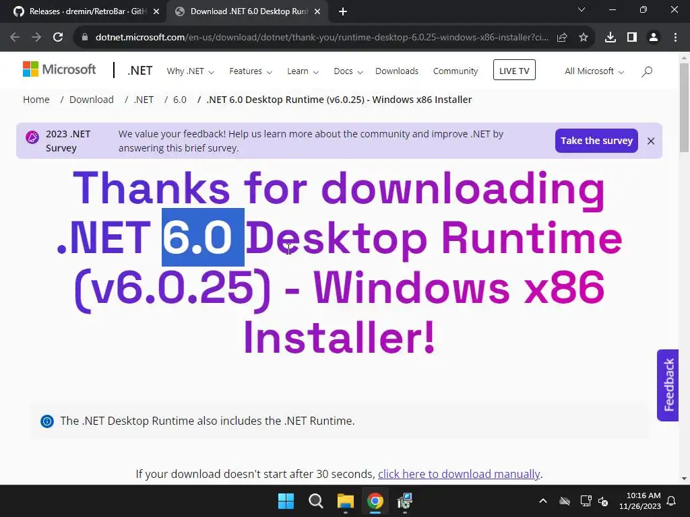This screenshot has width=690, height=517.
Task: Expand the Why .NET menu
Action: pyautogui.click(x=190, y=71)
